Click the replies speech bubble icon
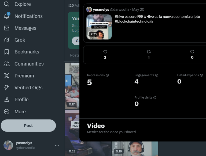Image resolution: width=206 pixels, height=156 pixels. [x=192, y=52]
